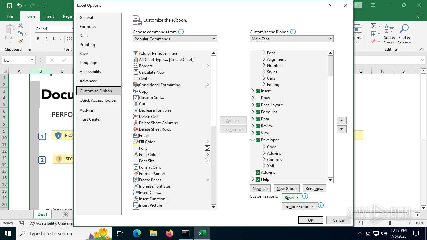Open the Choose commands from dropdown
Screen dimensions: 427x240
(x=174, y=39)
